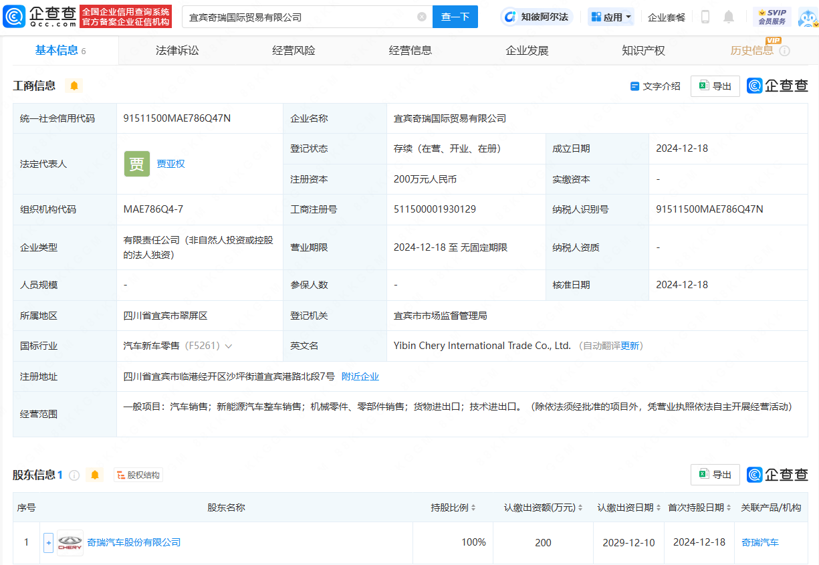The image size is (819, 565).
Task: Click 贾 avatar of legal representative
Action: [x=137, y=164]
